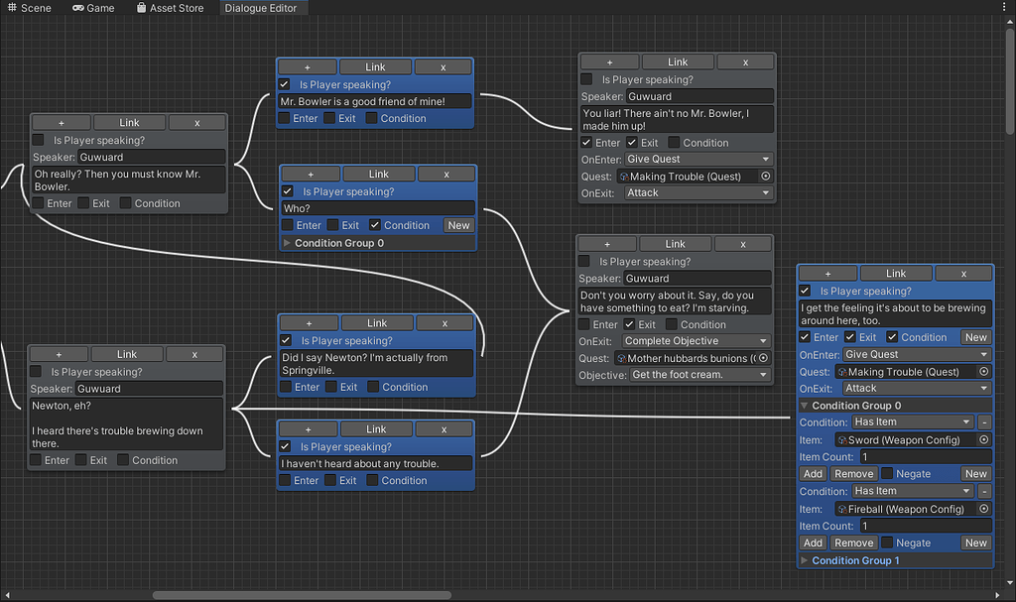Uncheck Is Player speaking on the brewing node
1016x602 pixels.
pyautogui.click(x=805, y=291)
